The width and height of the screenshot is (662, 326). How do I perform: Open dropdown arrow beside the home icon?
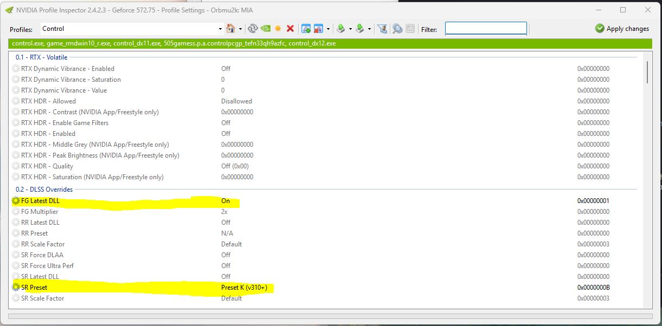pos(240,29)
